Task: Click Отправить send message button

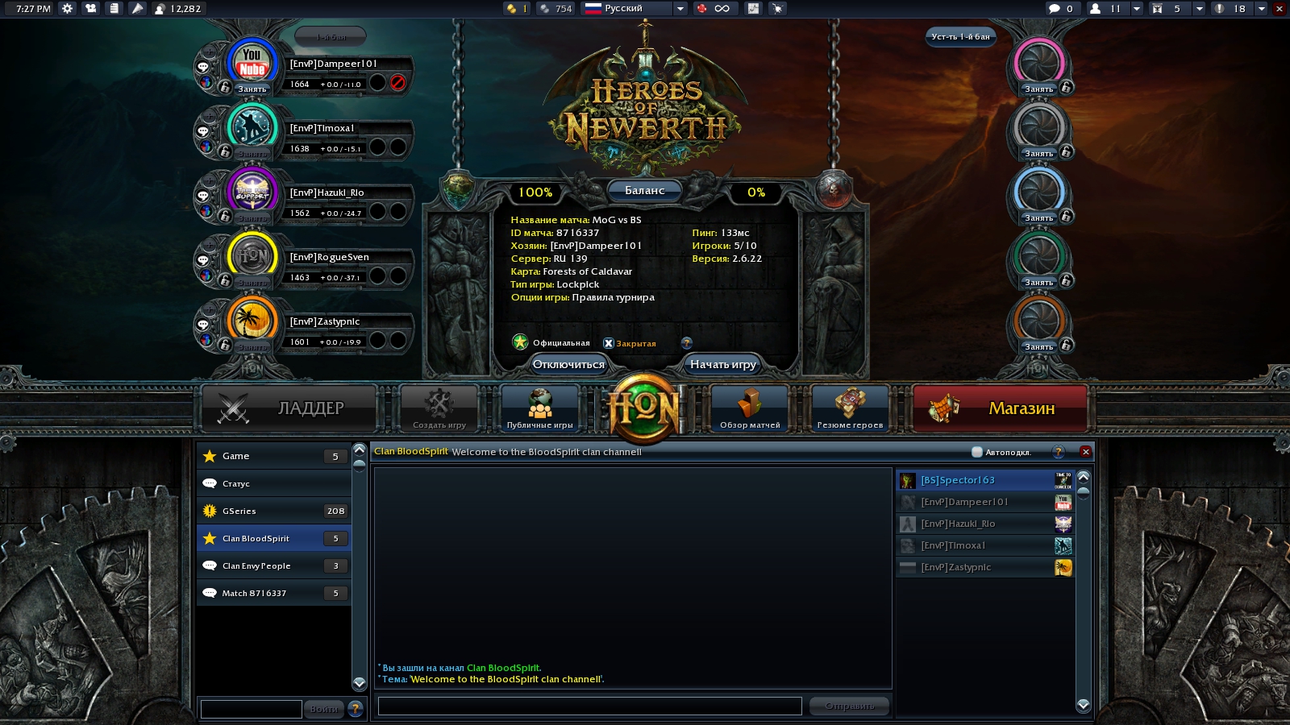Action: tap(850, 706)
